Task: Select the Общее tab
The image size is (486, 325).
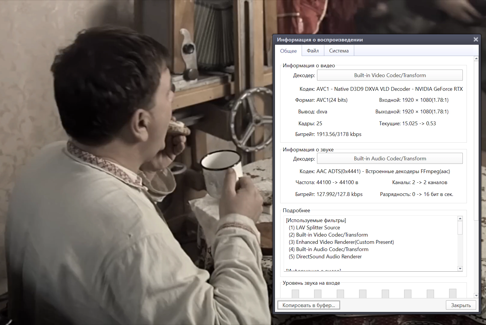Action: [x=288, y=51]
